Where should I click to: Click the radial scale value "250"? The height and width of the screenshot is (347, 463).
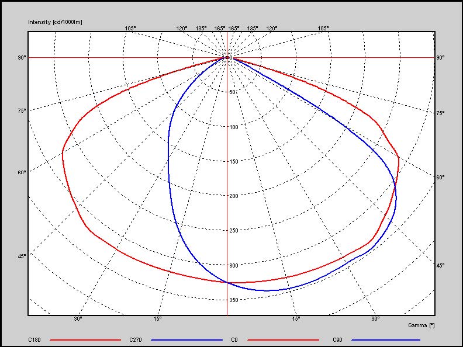tap(234, 231)
